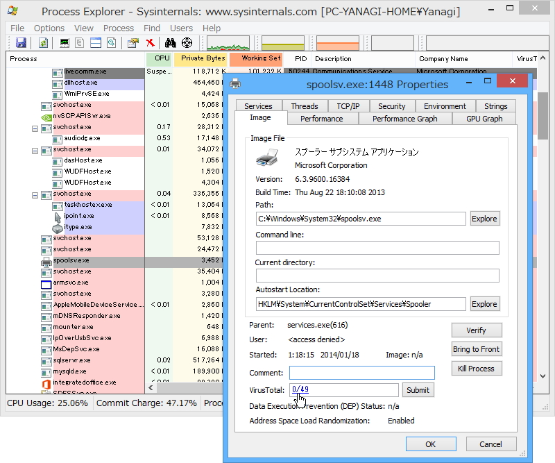
Task: Show the DLL view toolbar icon
Action: (79, 43)
